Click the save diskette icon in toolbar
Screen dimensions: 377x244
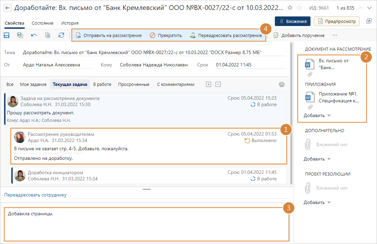tap(6, 35)
